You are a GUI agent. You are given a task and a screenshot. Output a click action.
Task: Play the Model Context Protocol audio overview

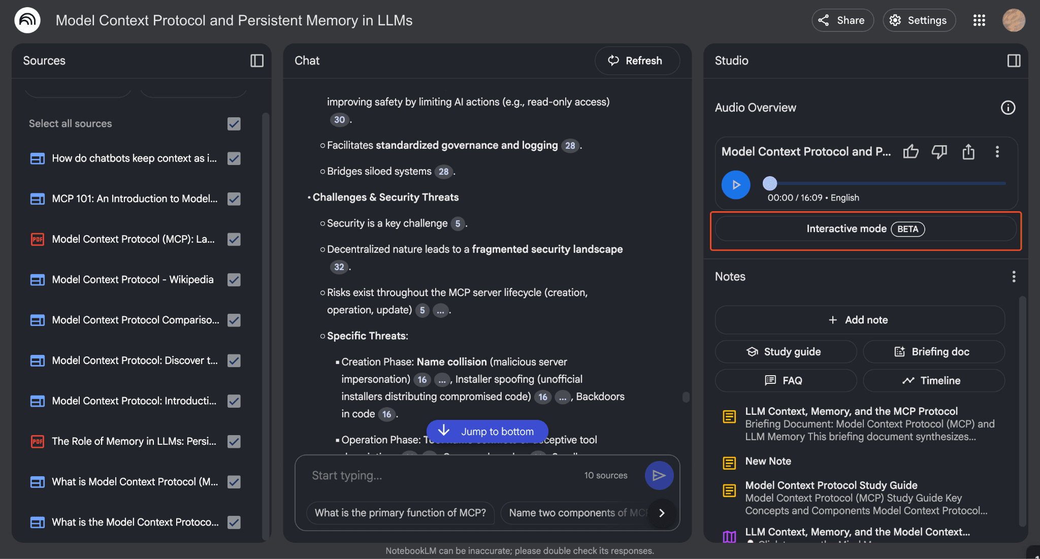tap(735, 184)
